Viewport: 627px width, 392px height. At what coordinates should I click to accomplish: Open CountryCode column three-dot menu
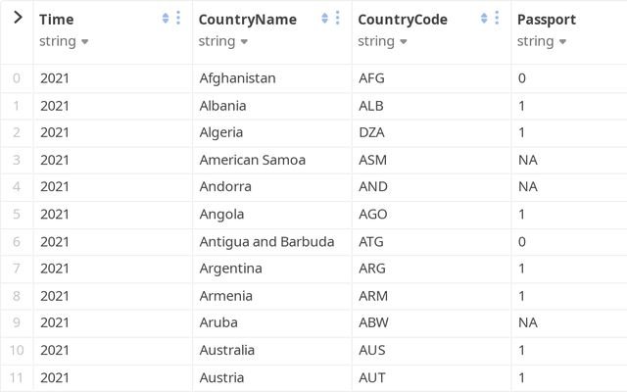(x=497, y=19)
